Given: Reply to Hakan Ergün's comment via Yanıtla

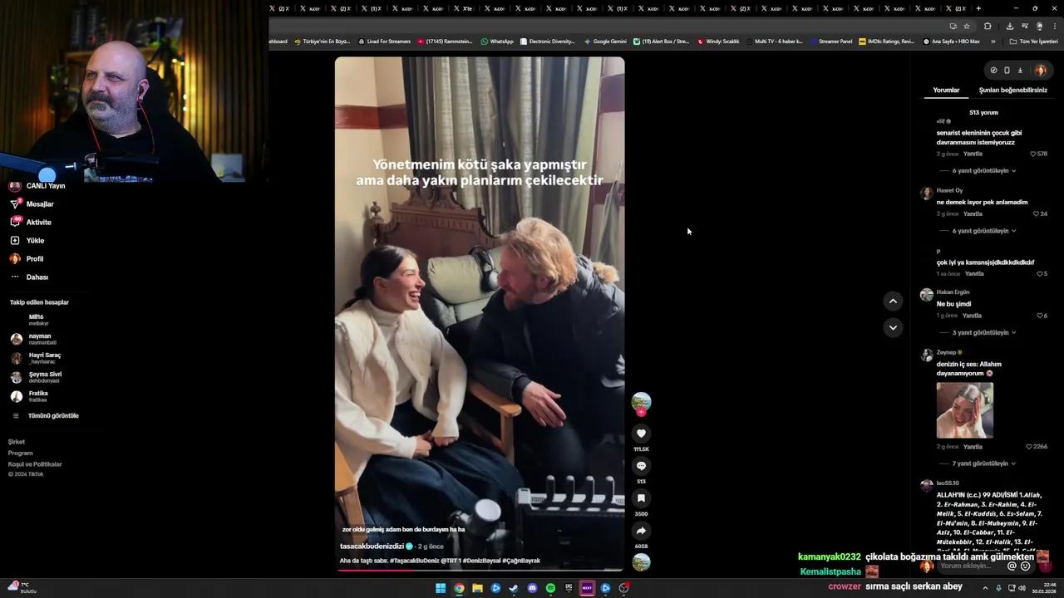Looking at the screenshot, I should pos(973,316).
